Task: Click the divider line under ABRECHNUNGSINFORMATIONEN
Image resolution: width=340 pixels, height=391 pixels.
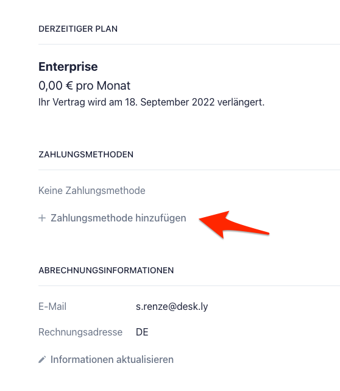Action: (x=189, y=286)
